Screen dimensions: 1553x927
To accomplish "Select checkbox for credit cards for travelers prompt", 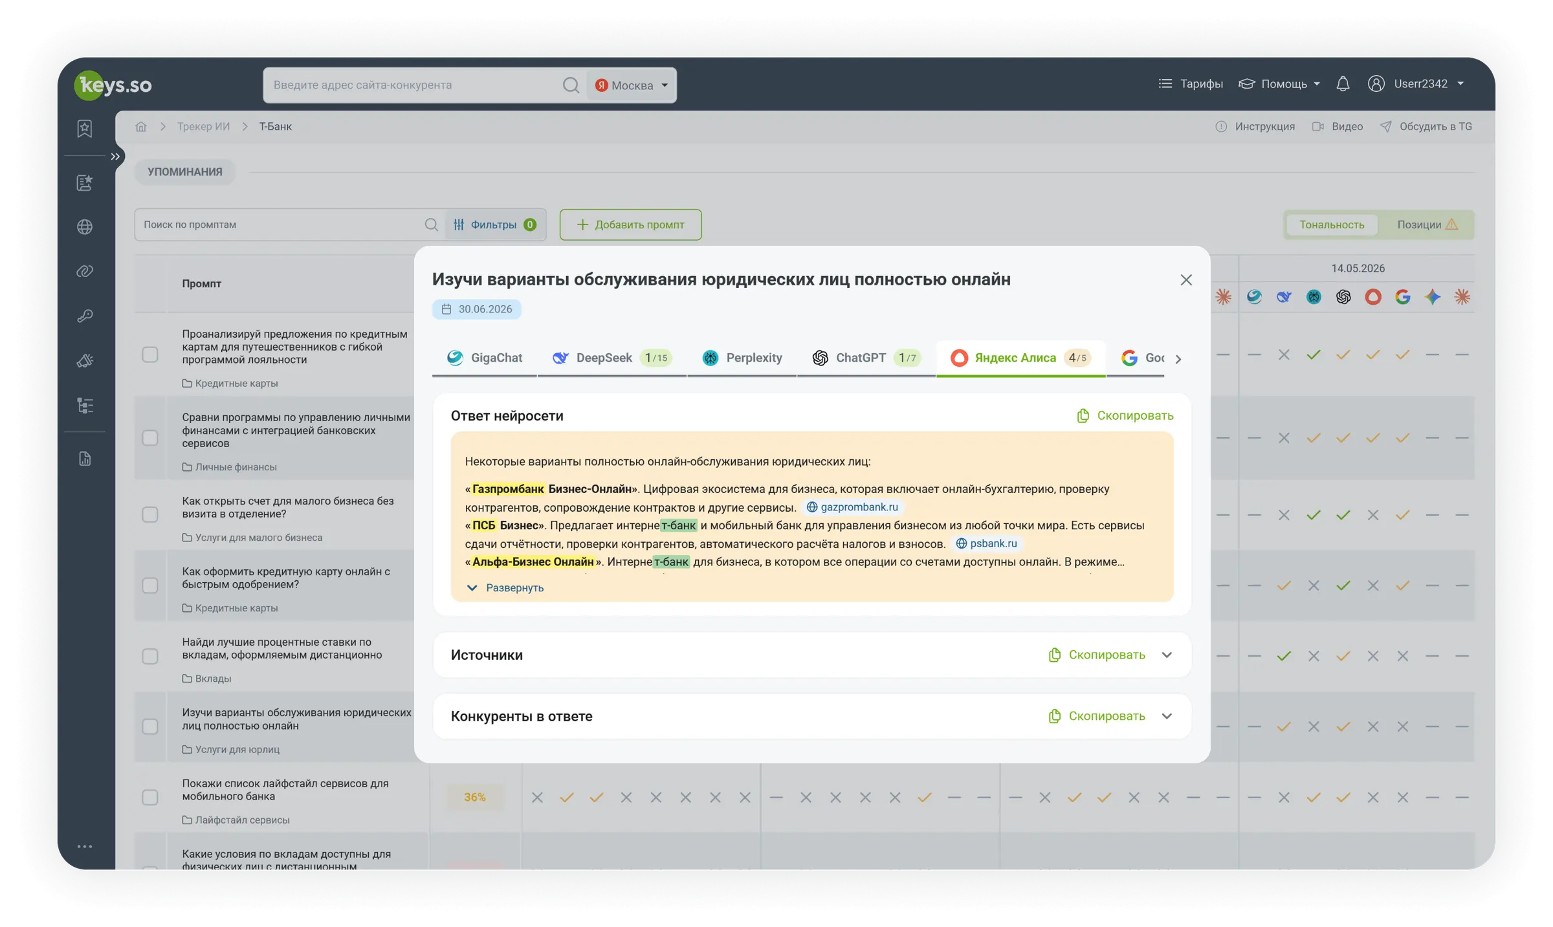I will point(150,354).
